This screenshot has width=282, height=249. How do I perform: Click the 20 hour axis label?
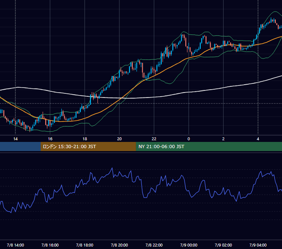tap(119, 139)
